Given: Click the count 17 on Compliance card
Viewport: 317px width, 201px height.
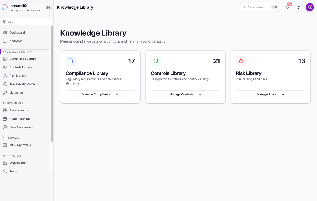Looking at the screenshot, I should tap(132, 61).
